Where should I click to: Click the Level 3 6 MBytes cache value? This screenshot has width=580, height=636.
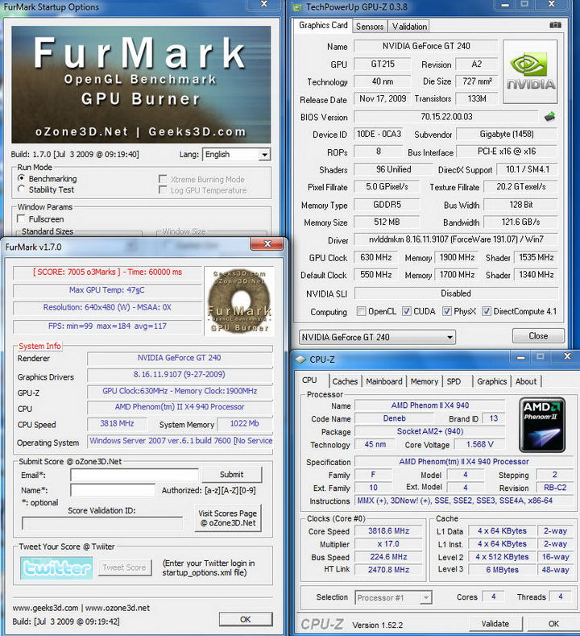point(502,570)
